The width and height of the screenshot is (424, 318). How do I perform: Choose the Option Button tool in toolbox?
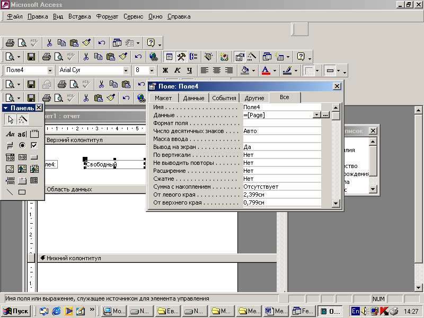(x=22, y=146)
